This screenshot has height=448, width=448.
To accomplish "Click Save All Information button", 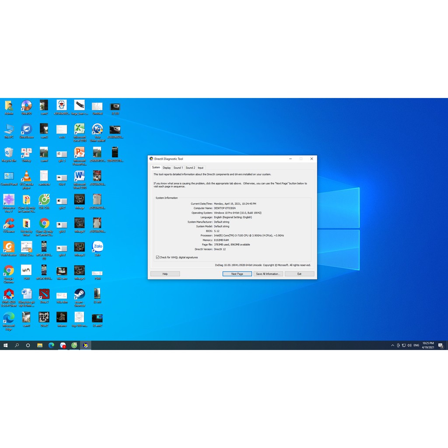I will pos(268,274).
